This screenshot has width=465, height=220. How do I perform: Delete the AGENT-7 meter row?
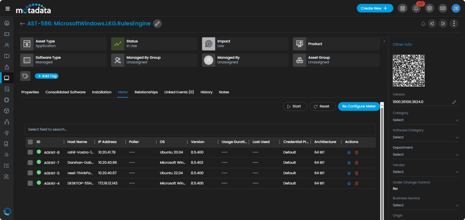[x=357, y=163]
